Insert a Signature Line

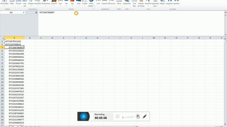click(155, 4)
